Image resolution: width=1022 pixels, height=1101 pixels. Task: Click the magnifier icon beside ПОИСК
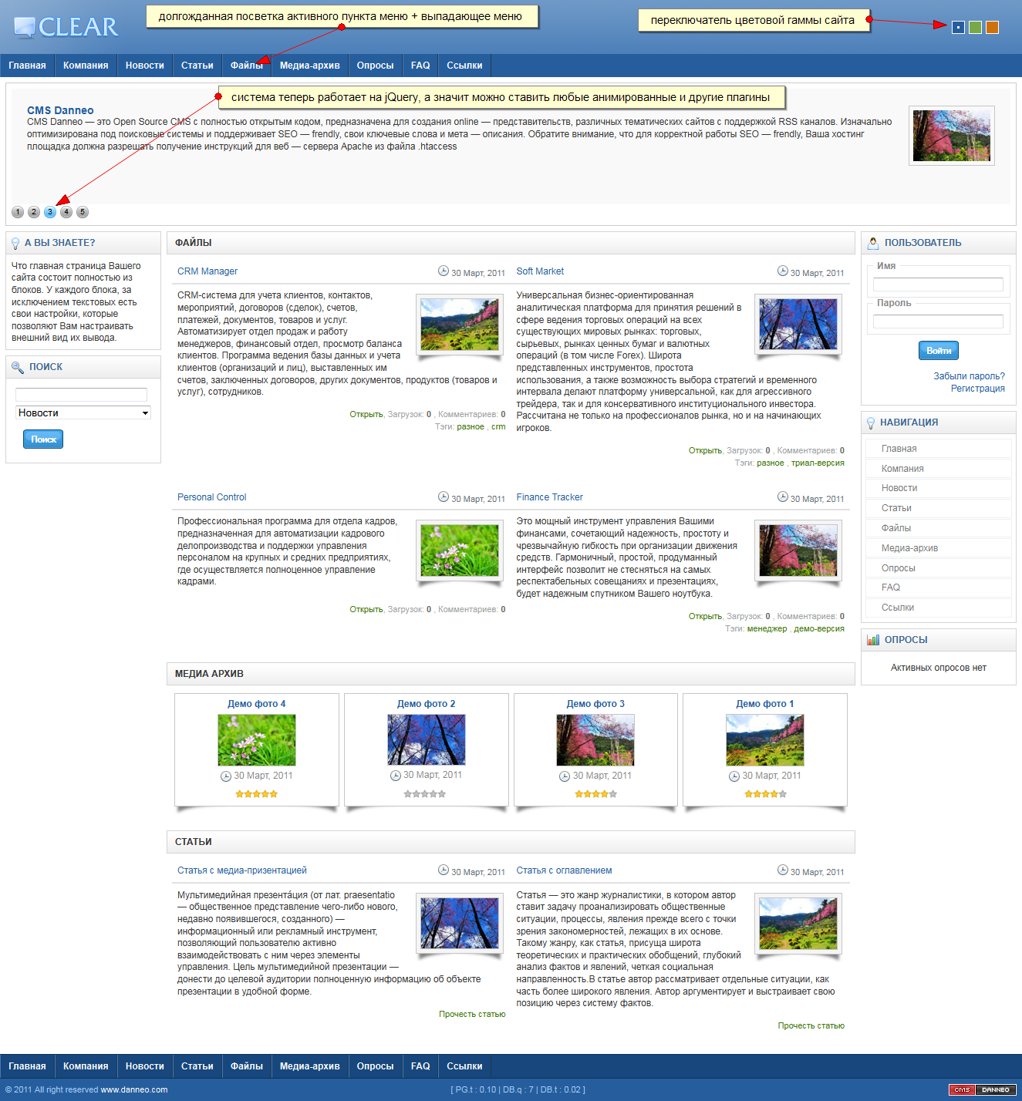[18, 368]
